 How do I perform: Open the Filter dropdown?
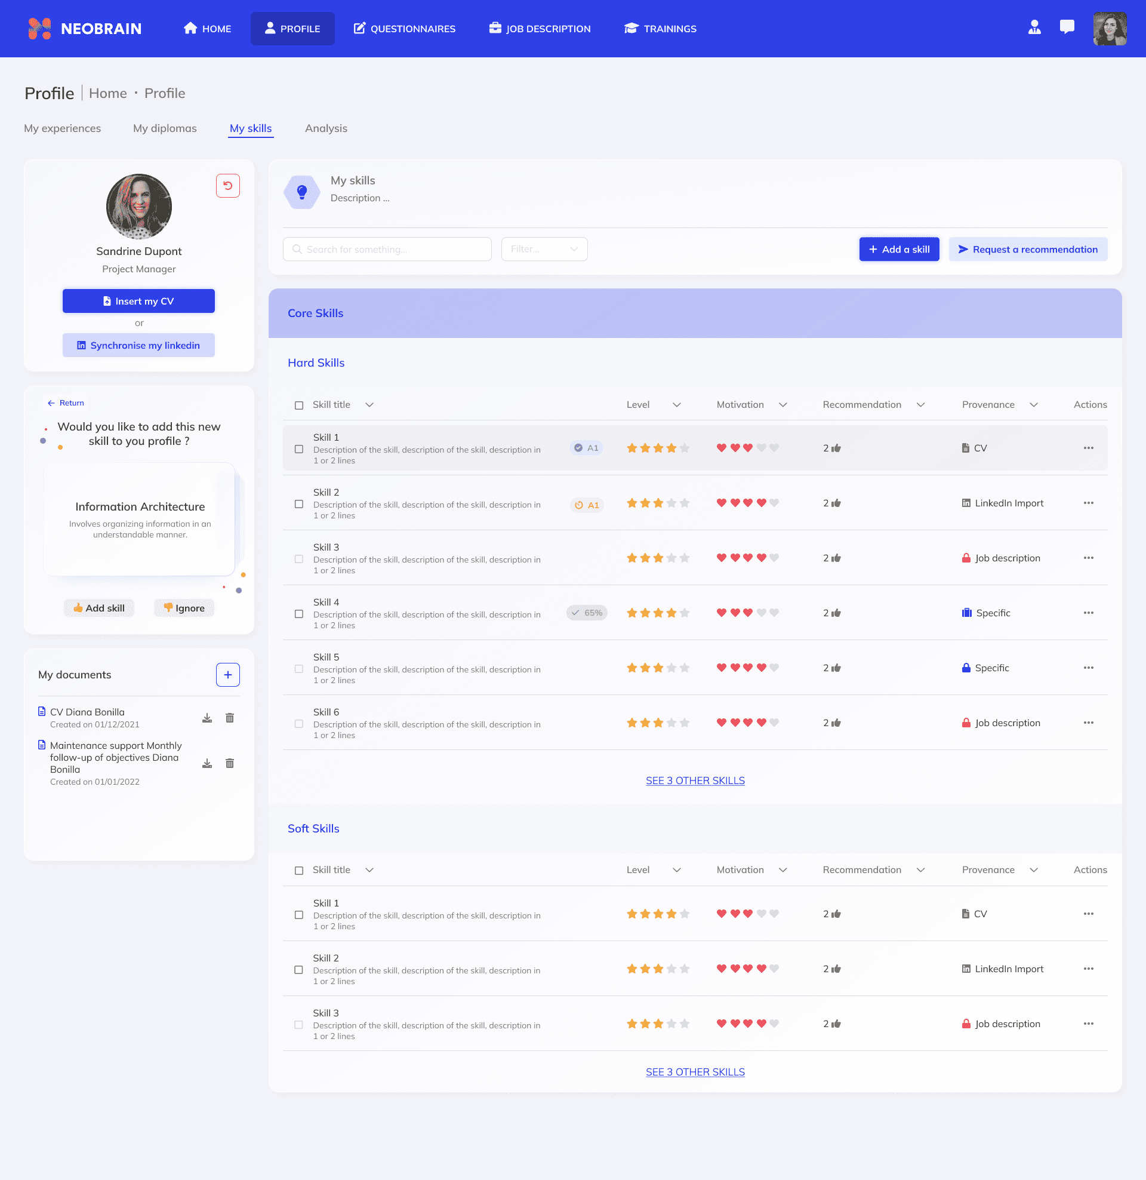[x=544, y=248]
